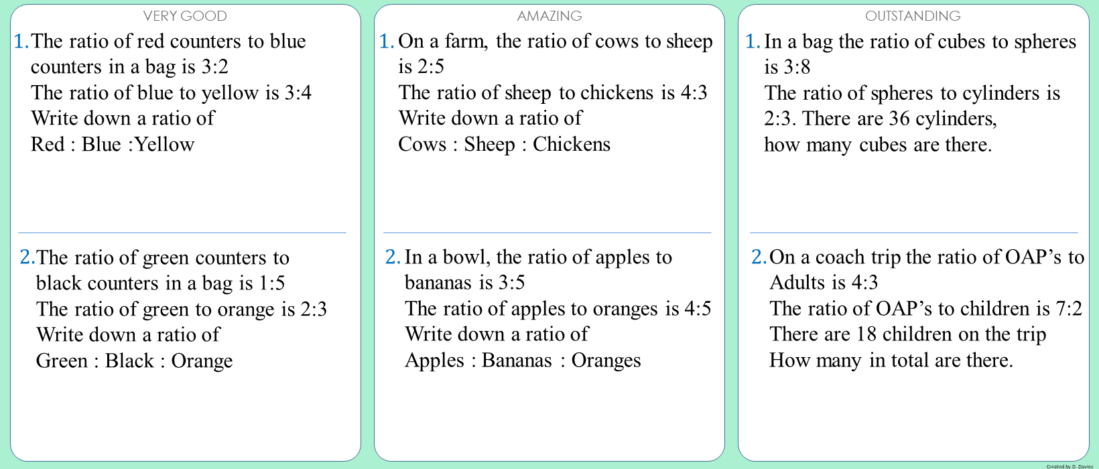The image size is (1099, 469).
Task: Click the "how many cubes are there." line
Action: click(878, 145)
